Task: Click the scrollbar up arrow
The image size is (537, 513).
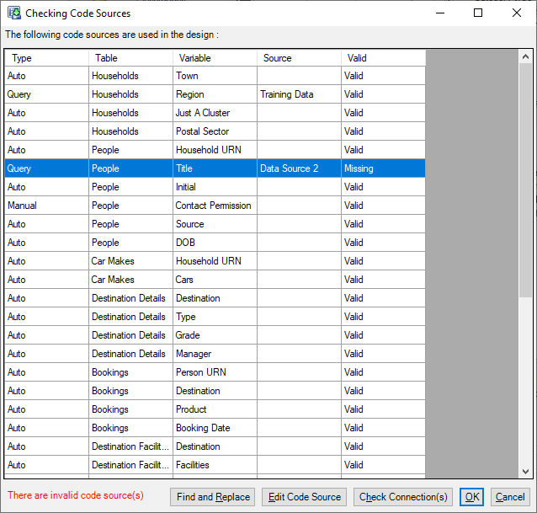Action: [525, 57]
